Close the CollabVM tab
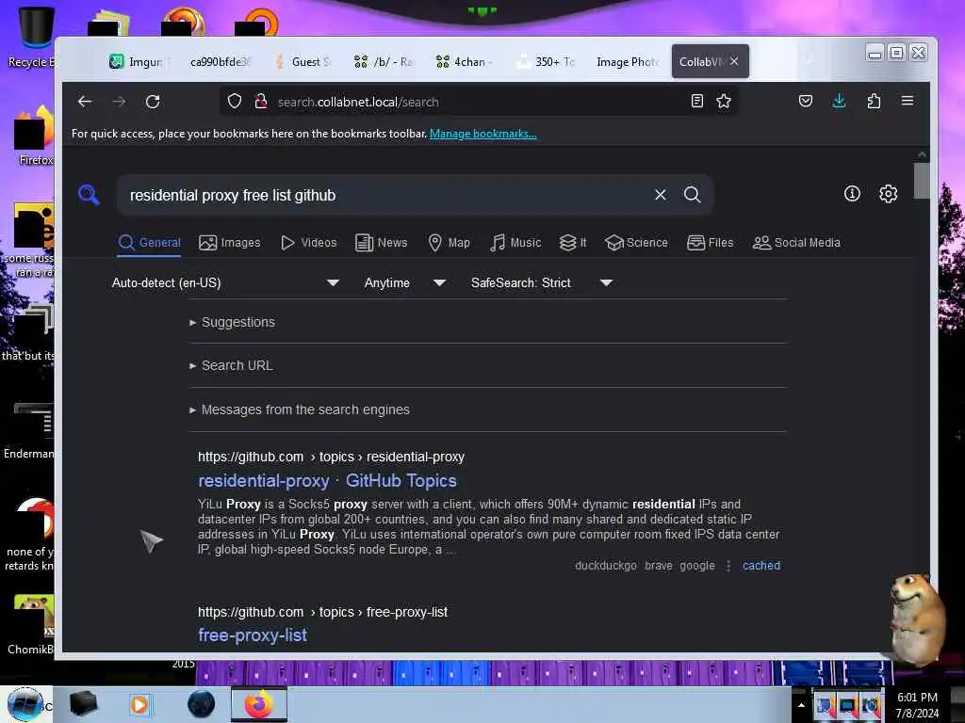 pos(734,61)
